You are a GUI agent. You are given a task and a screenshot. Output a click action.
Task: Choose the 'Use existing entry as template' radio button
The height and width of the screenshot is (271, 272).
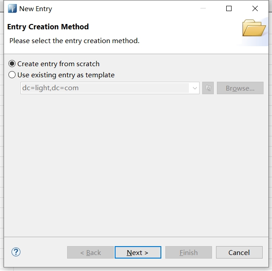pyautogui.click(x=12, y=75)
